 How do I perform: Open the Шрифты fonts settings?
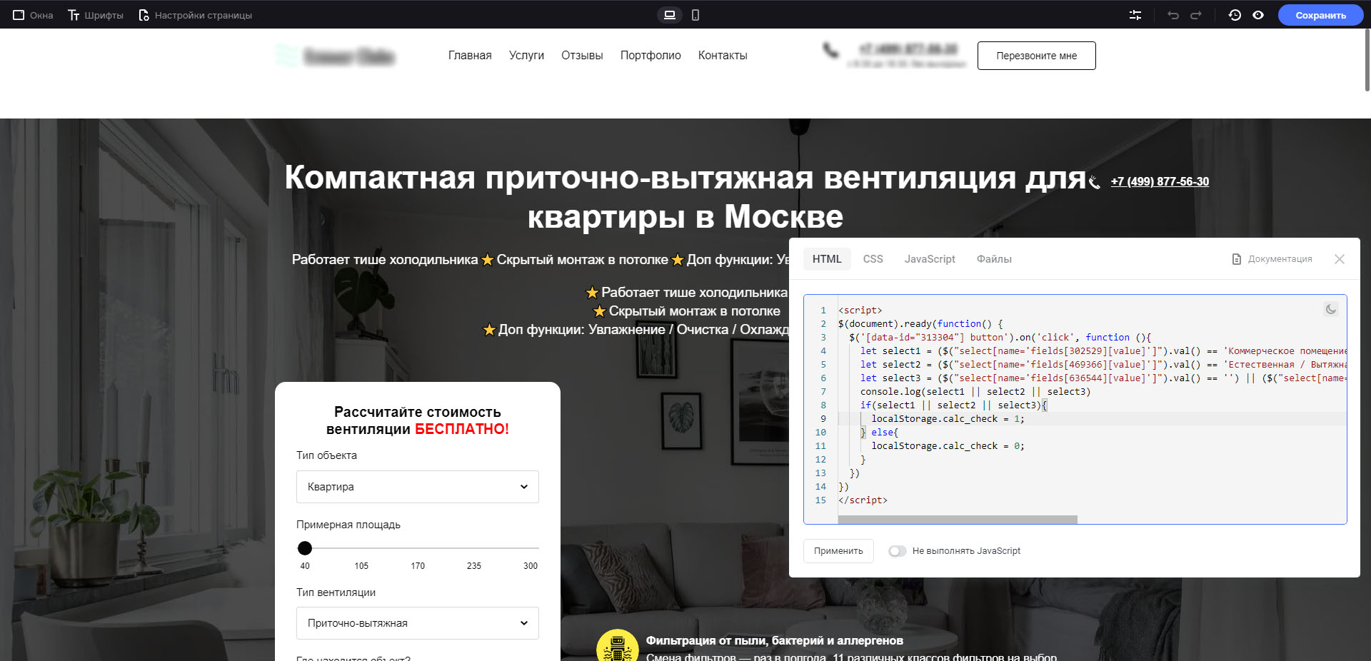96,15
